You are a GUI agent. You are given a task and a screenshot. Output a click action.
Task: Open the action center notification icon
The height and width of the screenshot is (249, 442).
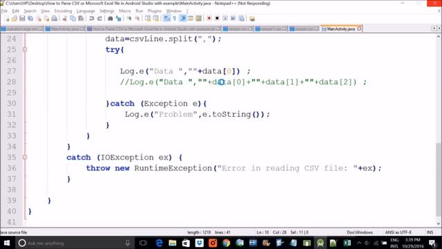[432, 243]
